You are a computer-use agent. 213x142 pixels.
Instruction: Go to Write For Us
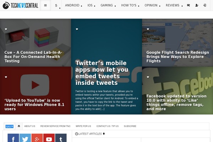(83, 126)
